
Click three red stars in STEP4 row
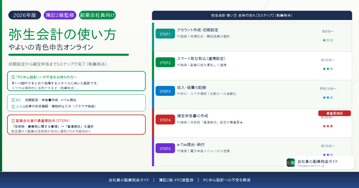328,126
